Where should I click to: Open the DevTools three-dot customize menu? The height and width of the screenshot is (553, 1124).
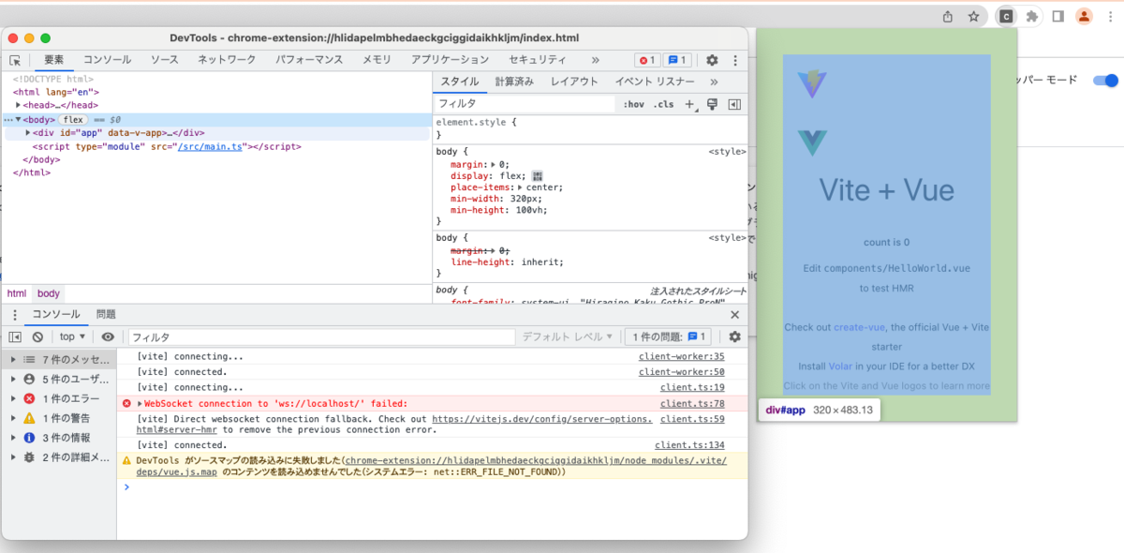tap(734, 60)
